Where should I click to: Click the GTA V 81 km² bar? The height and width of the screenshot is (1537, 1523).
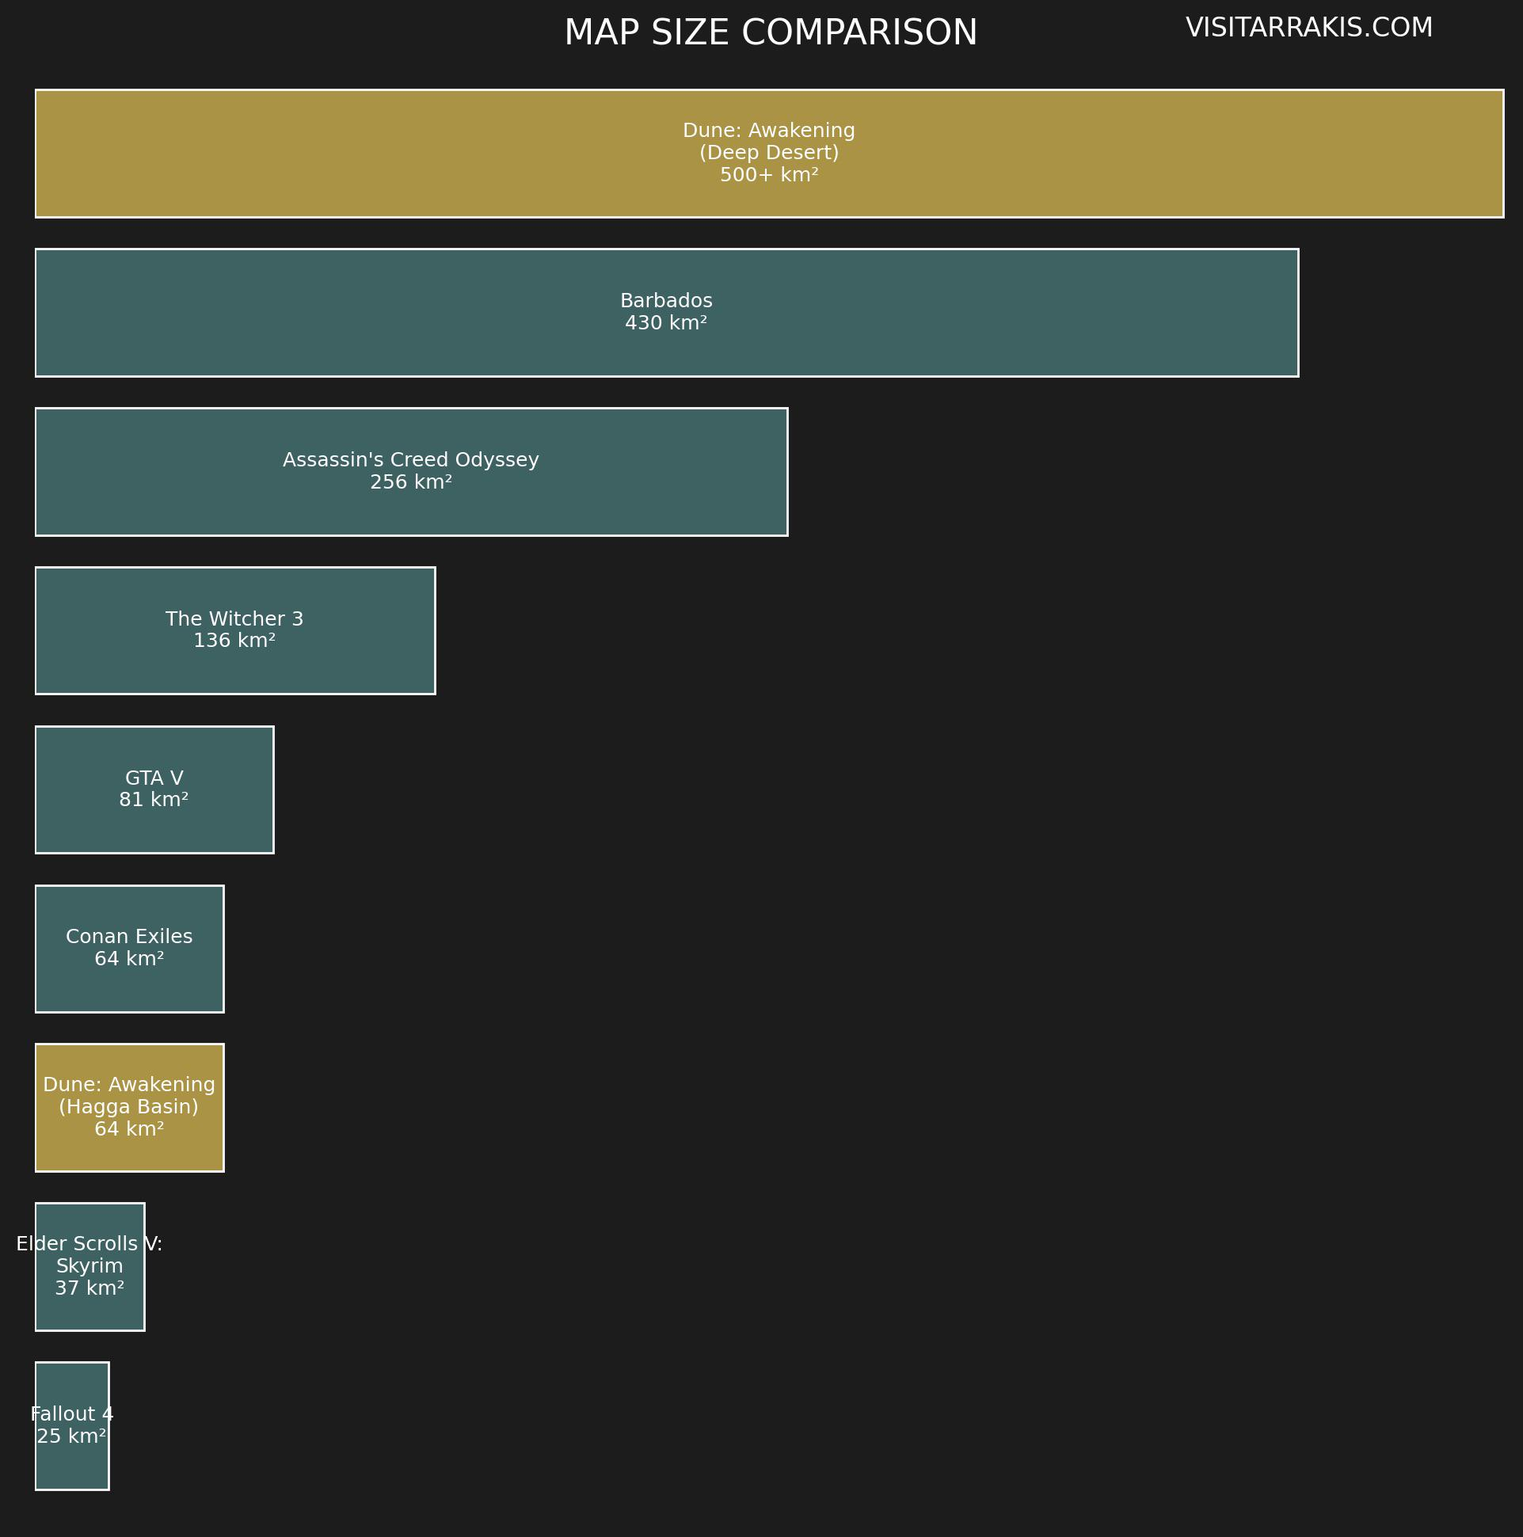pyautogui.click(x=154, y=790)
